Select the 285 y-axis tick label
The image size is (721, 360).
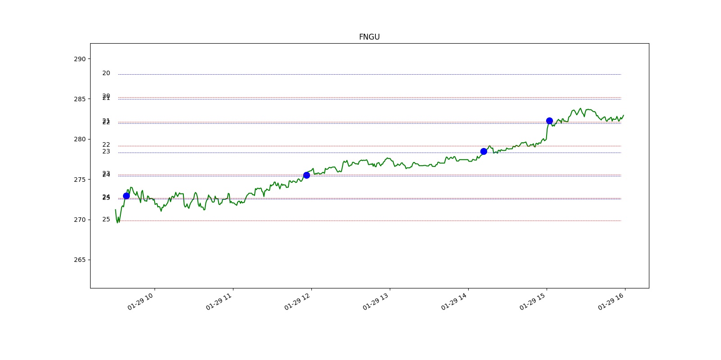(x=80, y=99)
